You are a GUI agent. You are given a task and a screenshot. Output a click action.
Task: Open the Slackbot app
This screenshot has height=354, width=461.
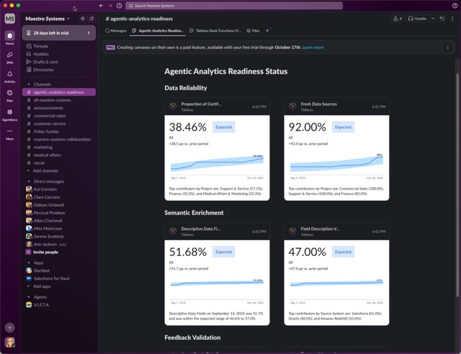click(x=59, y=271)
